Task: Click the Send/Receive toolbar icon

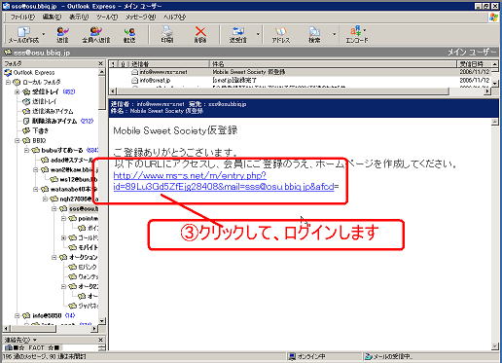Action: click(238, 34)
